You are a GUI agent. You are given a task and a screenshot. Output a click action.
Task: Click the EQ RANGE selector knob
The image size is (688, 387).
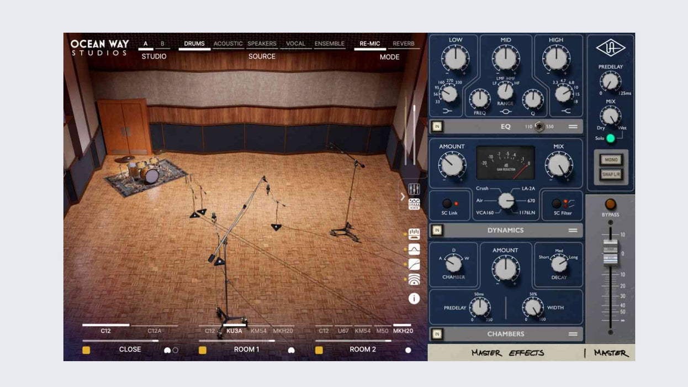pos(506,91)
